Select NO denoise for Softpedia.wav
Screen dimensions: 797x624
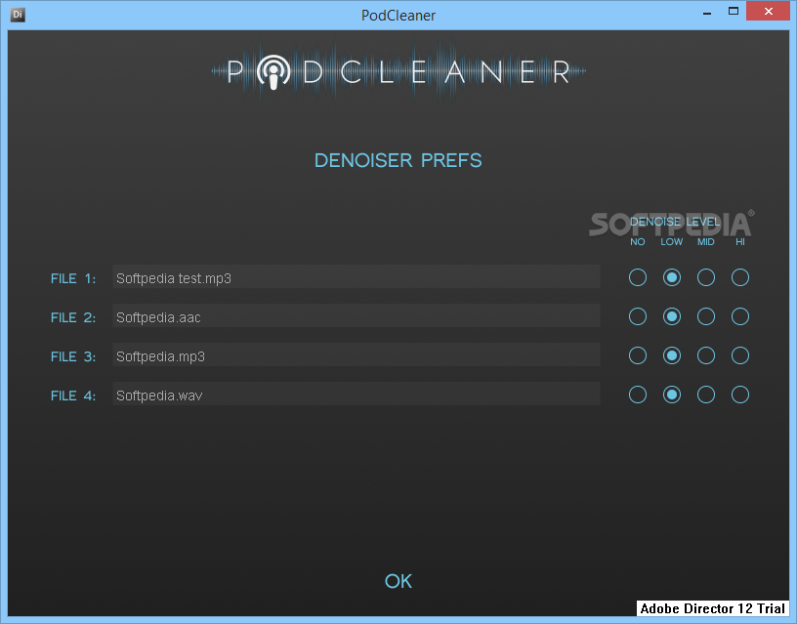pos(638,395)
